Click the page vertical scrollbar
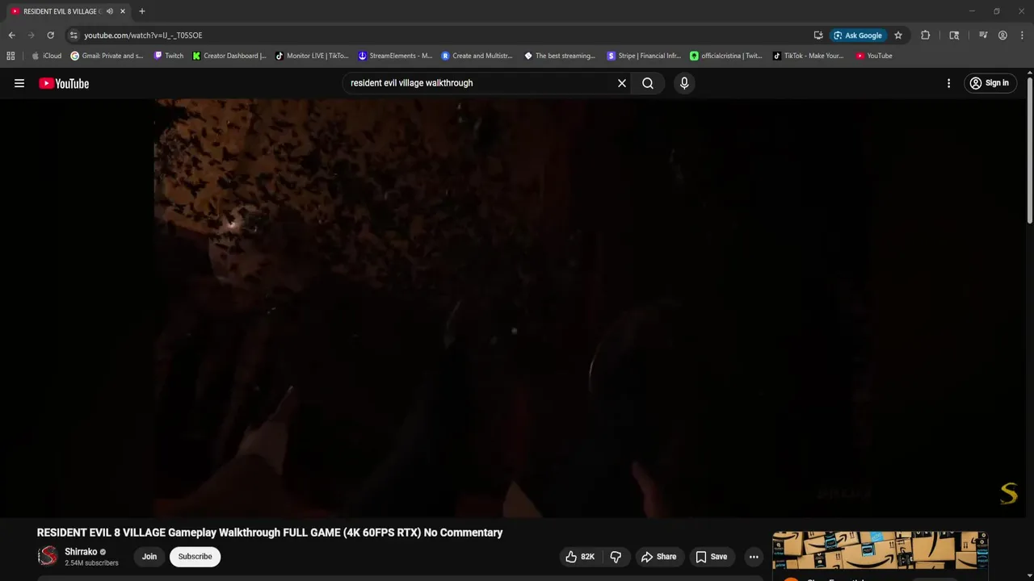 pyautogui.click(x=1029, y=149)
